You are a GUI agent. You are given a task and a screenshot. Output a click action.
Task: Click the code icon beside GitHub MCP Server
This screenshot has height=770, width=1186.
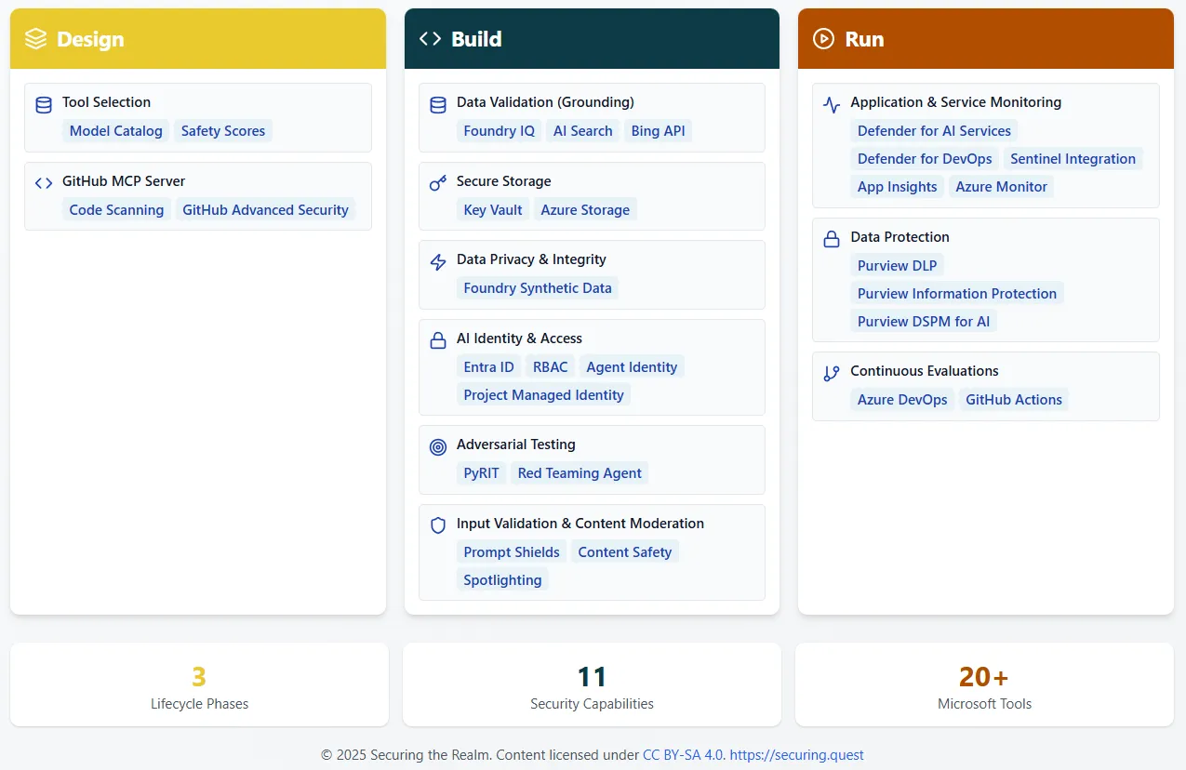[x=44, y=182]
